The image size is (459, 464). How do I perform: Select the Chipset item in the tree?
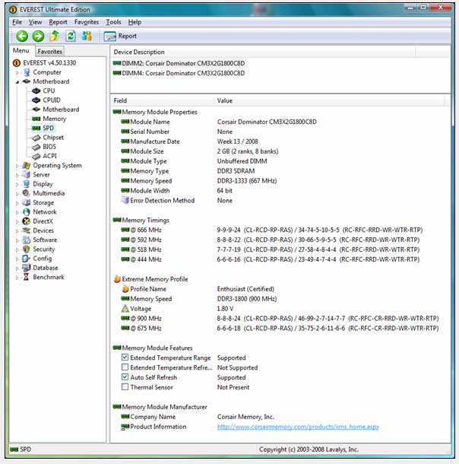click(x=53, y=138)
